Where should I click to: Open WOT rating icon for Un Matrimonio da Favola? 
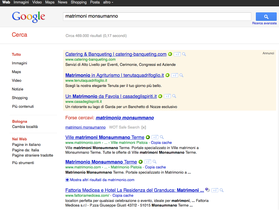160,96
